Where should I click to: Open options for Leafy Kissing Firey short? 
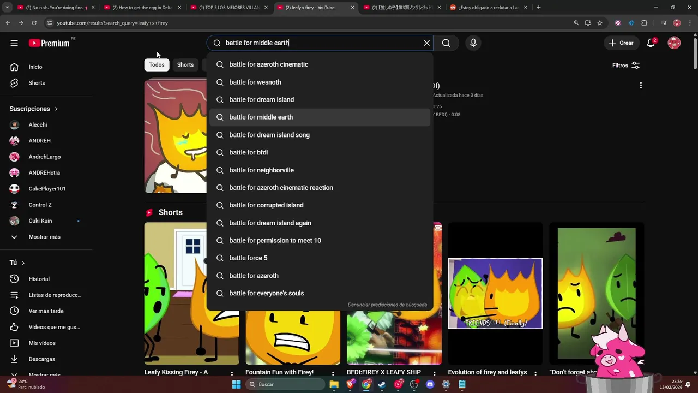[232, 374]
